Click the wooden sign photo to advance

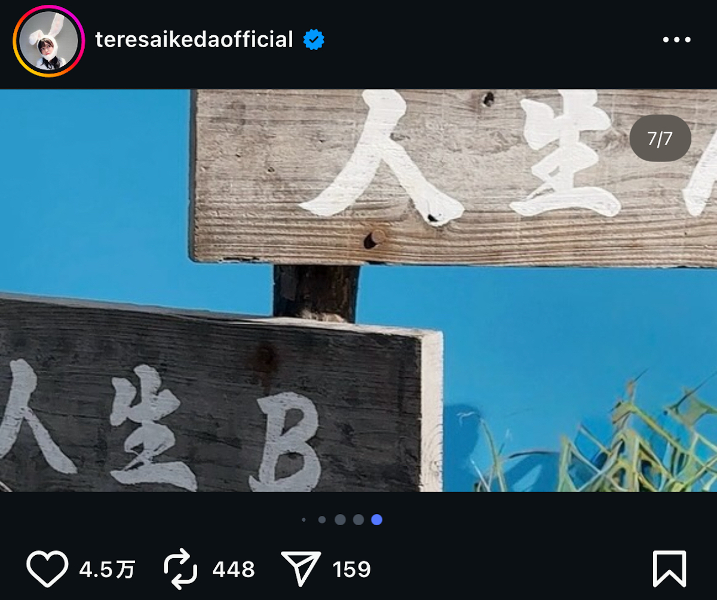pyautogui.click(x=358, y=293)
